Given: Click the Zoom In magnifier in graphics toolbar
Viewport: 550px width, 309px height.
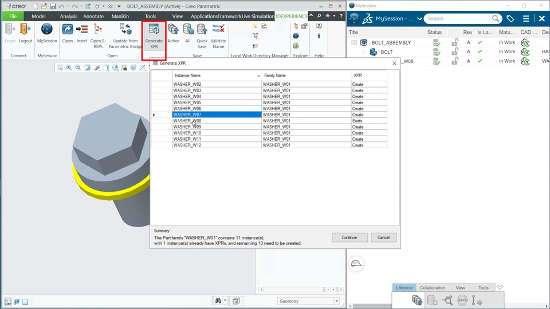Looking at the screenshot, I should (69, 68).
